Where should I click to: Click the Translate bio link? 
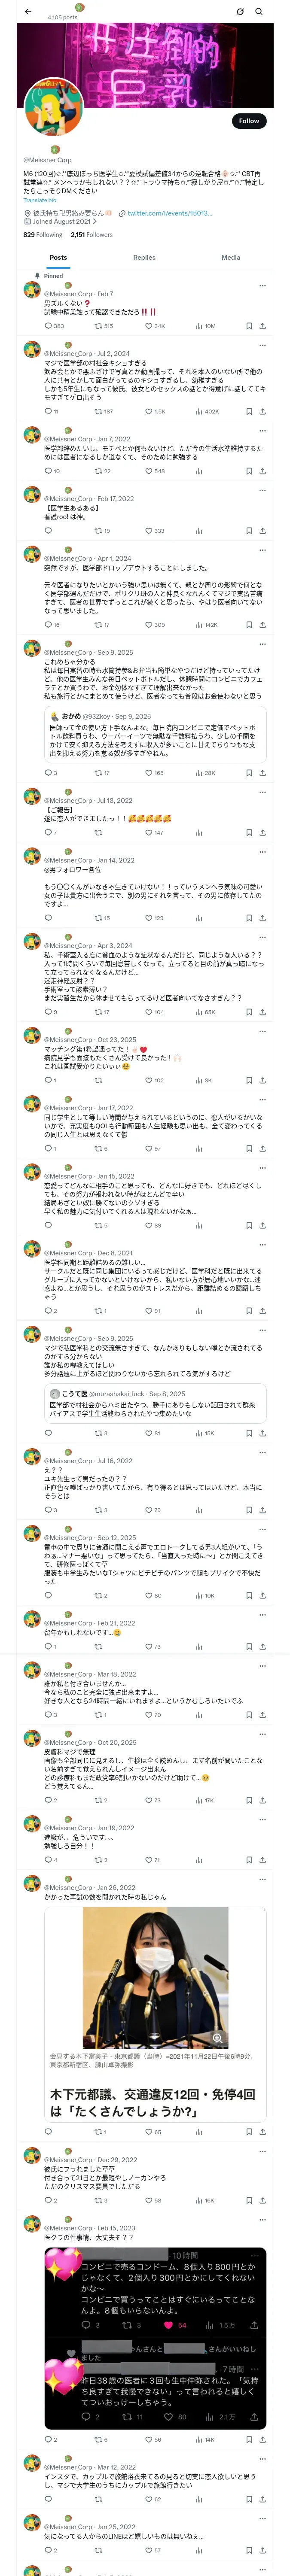[40, 200]
